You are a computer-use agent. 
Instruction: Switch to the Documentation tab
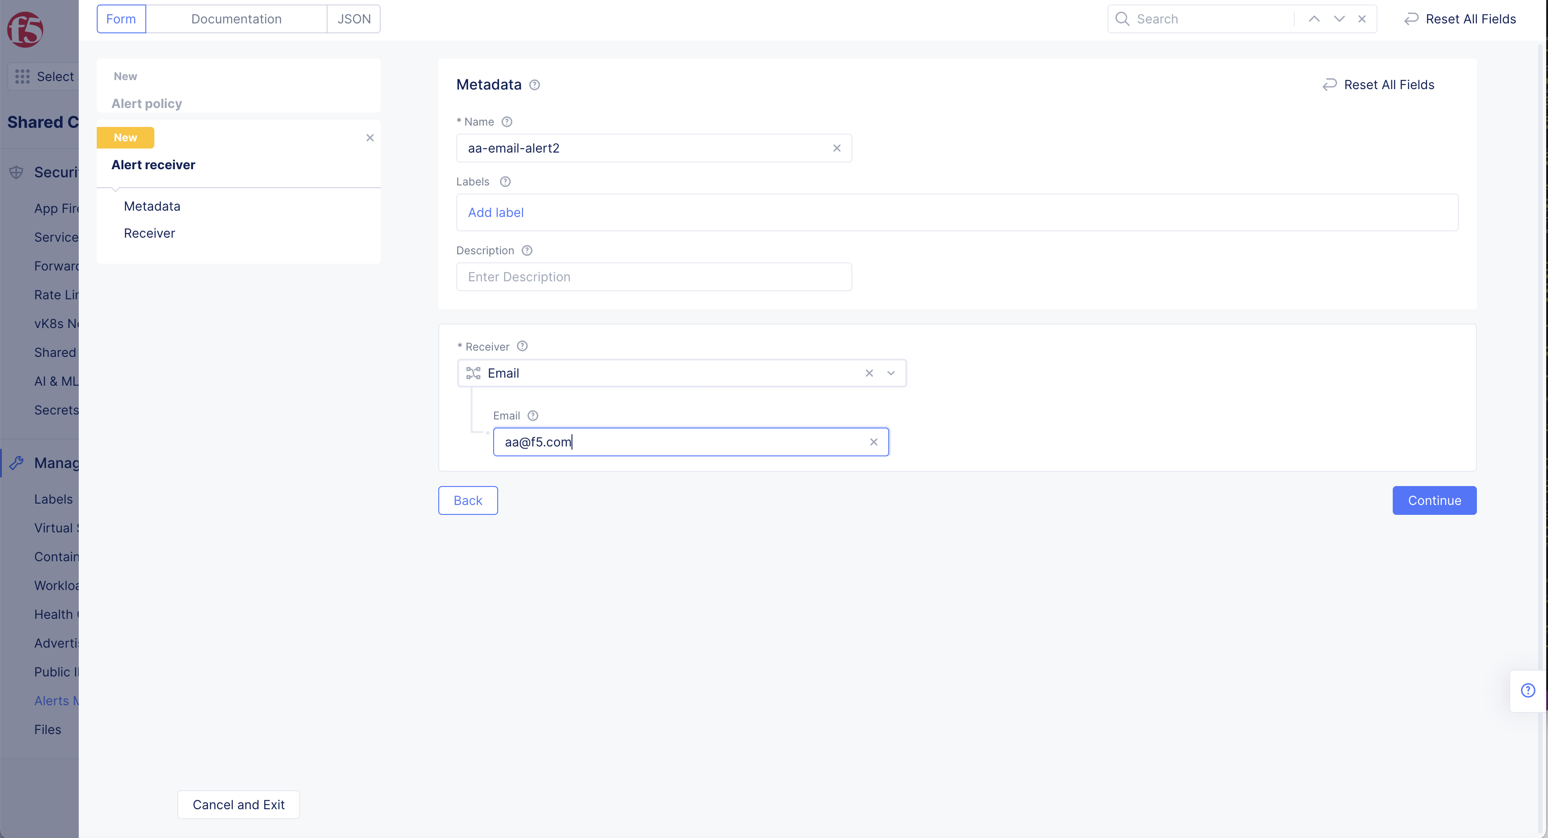click(236, 18)
